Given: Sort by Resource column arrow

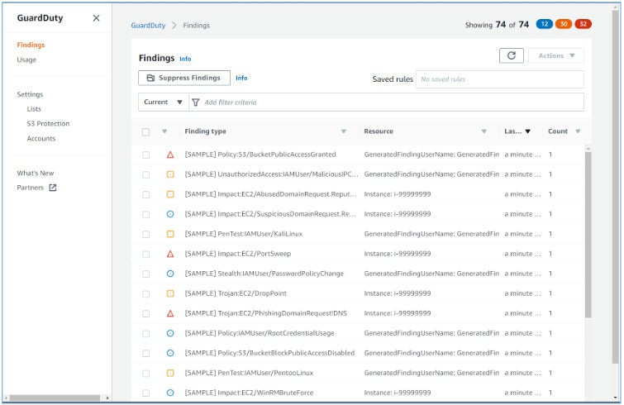Looking at the screenshot, I should pyautogui.click(x=484, y=131).
